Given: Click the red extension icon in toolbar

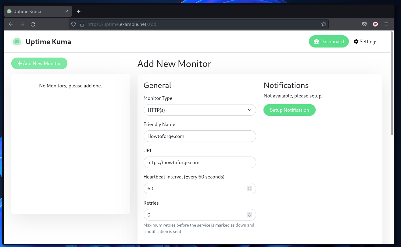Looking at the screenshot, I should (x=375, y=24).
